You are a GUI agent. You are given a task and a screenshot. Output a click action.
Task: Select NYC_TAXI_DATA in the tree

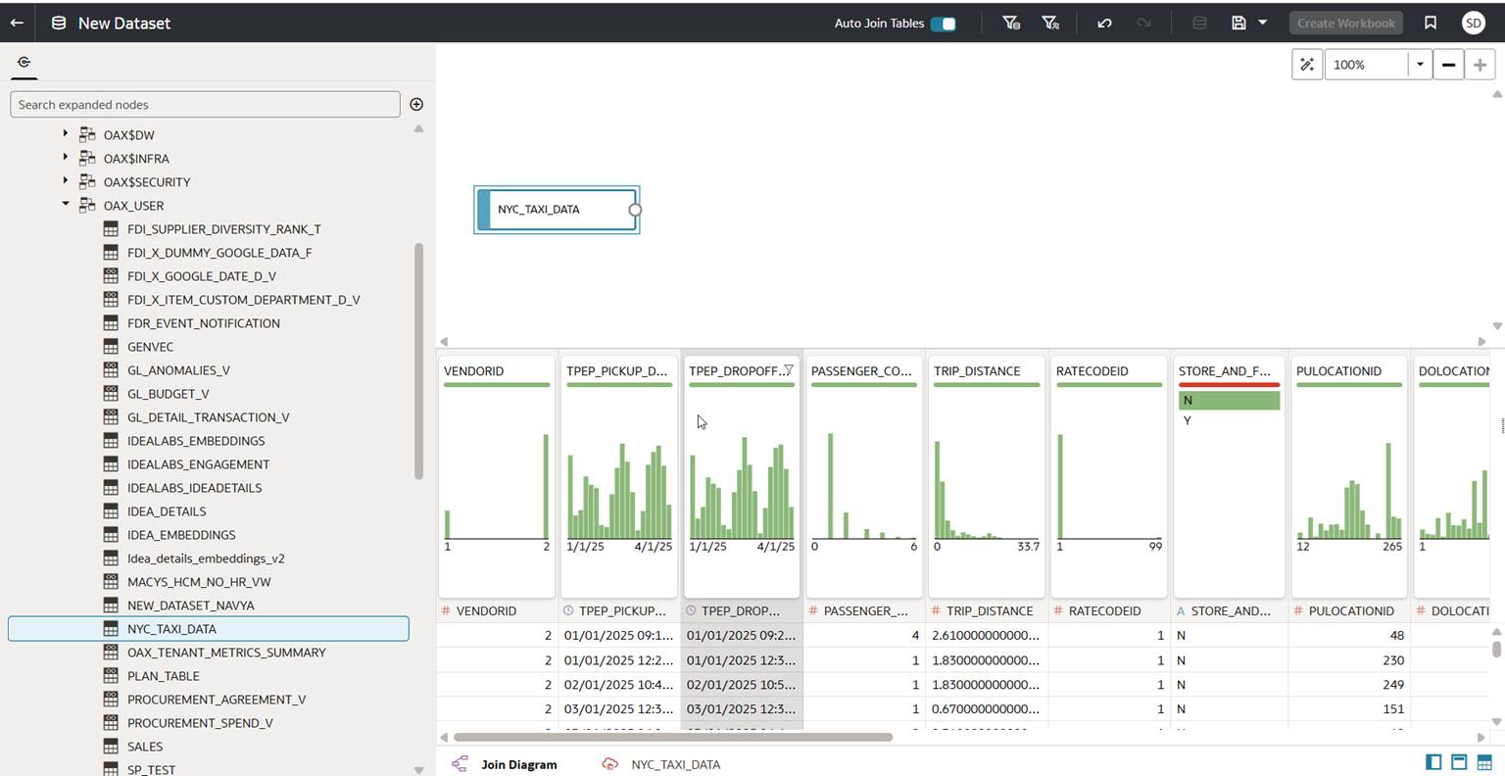pos(209,629)
